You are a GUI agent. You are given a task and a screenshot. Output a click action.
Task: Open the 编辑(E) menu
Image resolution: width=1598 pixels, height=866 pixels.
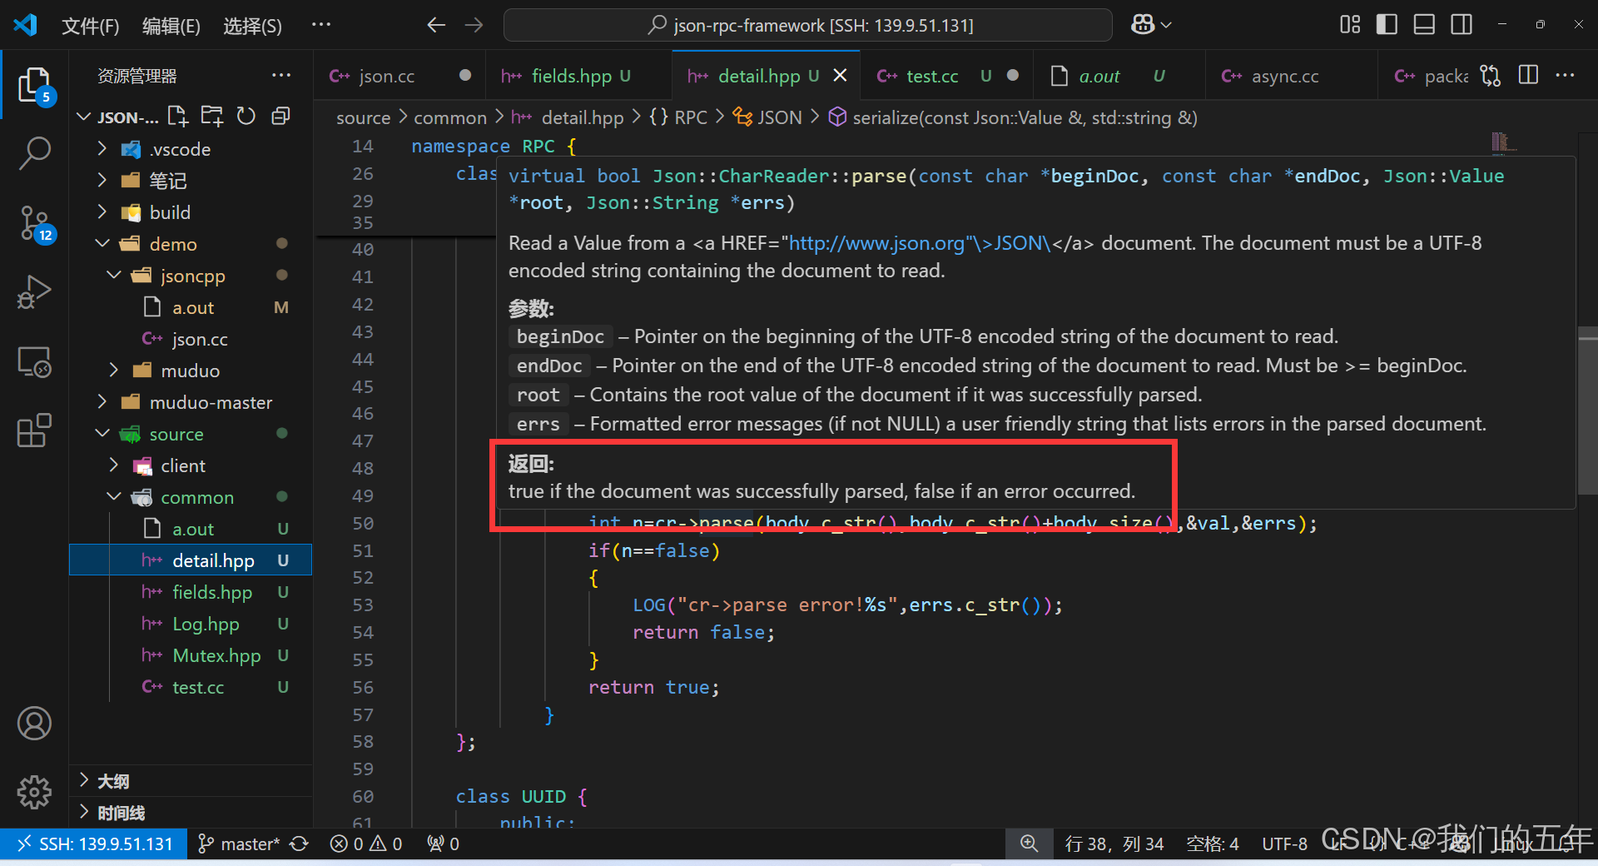171,26
